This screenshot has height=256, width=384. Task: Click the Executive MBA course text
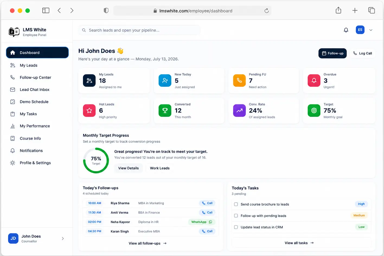(149, 231)
